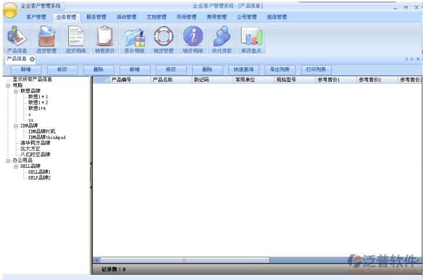Select the 联想1+2 tree item

[38, 103]
